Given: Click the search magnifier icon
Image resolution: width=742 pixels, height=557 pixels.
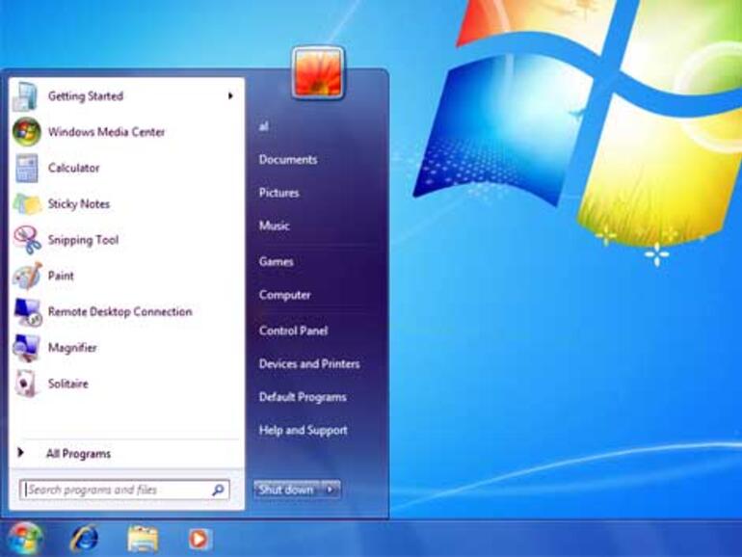Looking at the screenshot, I should (x=218, y=490).
